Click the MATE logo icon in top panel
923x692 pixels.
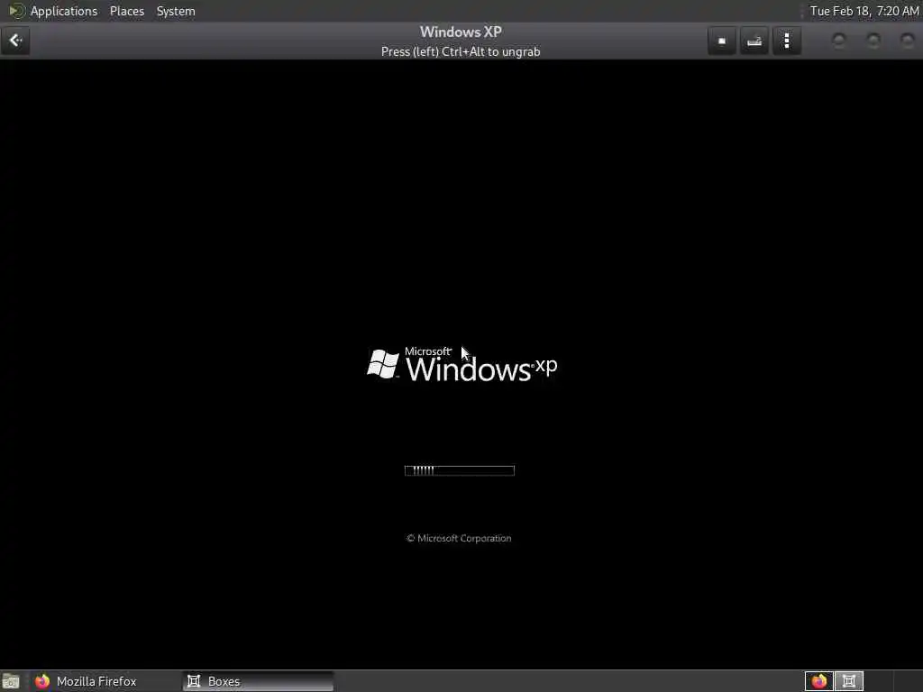click(16, 11)
